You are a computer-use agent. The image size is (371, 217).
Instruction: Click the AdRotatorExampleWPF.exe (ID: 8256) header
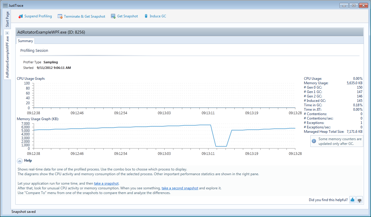pos(51,32)
